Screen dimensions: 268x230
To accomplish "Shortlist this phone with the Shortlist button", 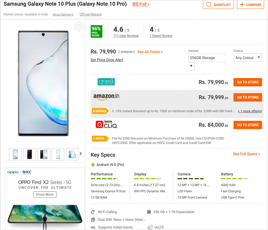I will [218, 5].
